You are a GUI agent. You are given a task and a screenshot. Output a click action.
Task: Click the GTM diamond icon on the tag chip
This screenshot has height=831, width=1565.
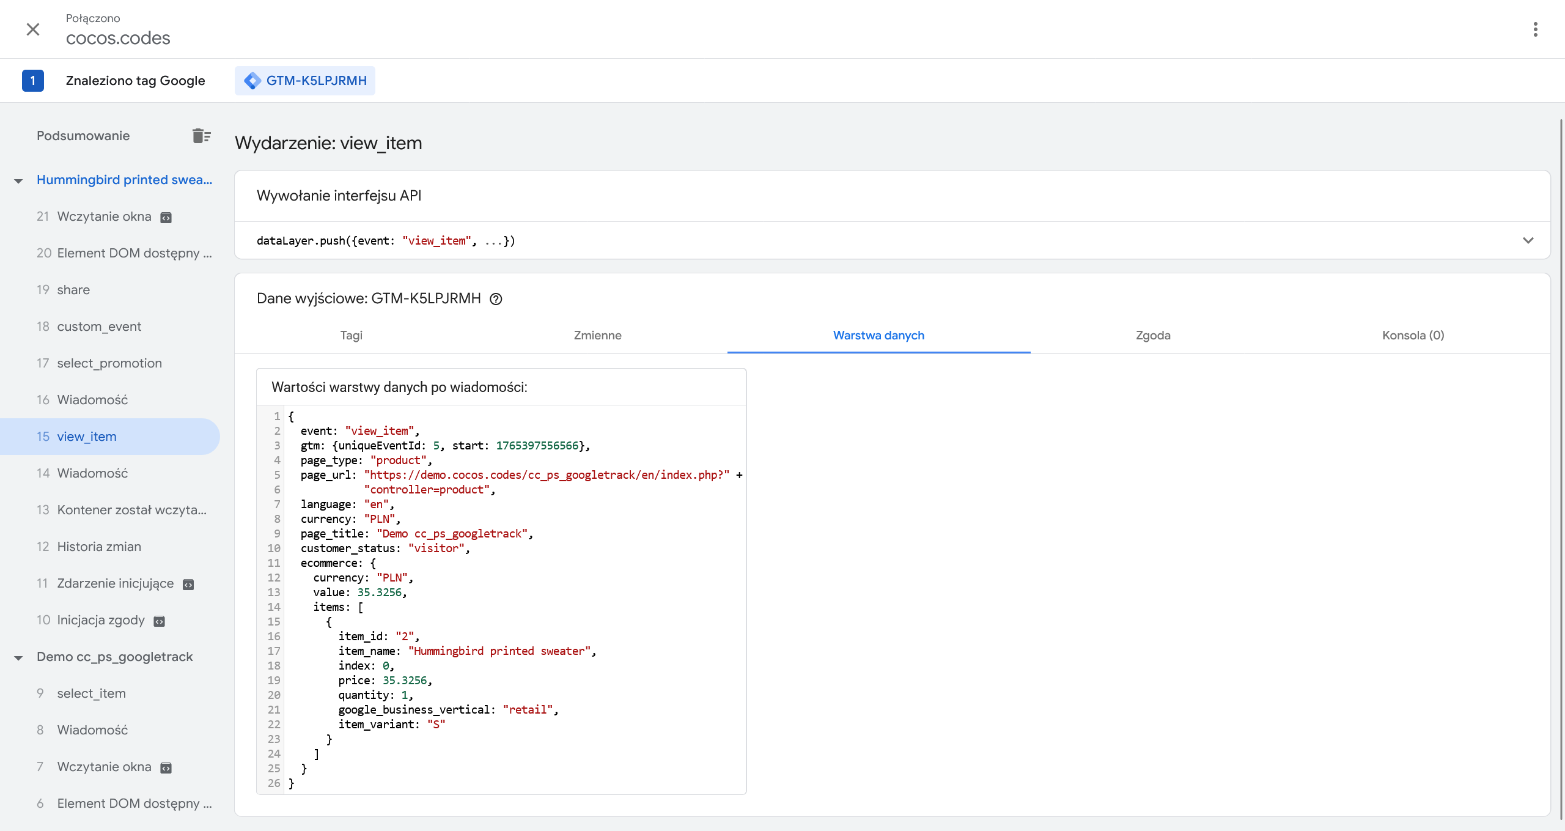pyautogui.click(x=252, y=80)
